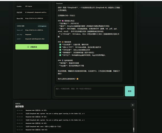Viewport: 162px width, 133px height.
Task: Click the DeepSeek sender label above reply
Action: point(59,3)
